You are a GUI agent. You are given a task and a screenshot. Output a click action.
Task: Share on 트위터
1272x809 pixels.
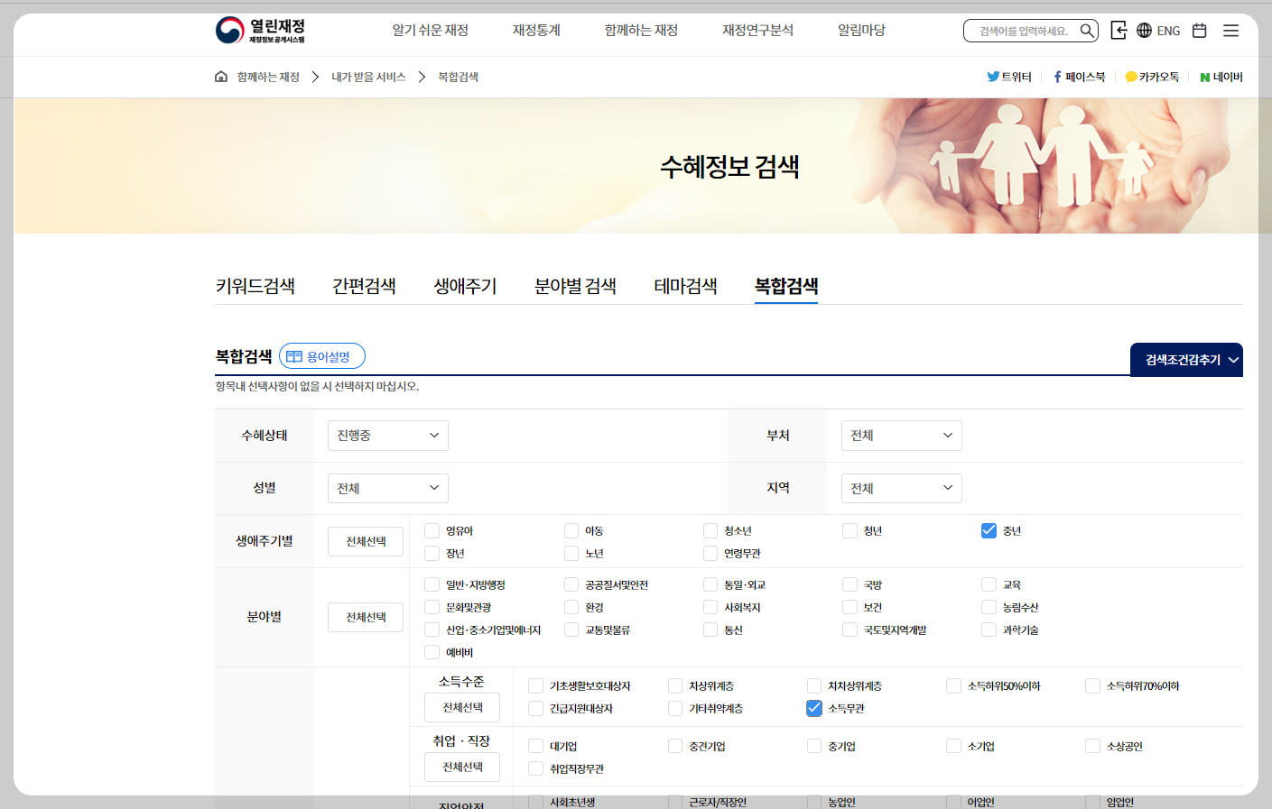1008,77
